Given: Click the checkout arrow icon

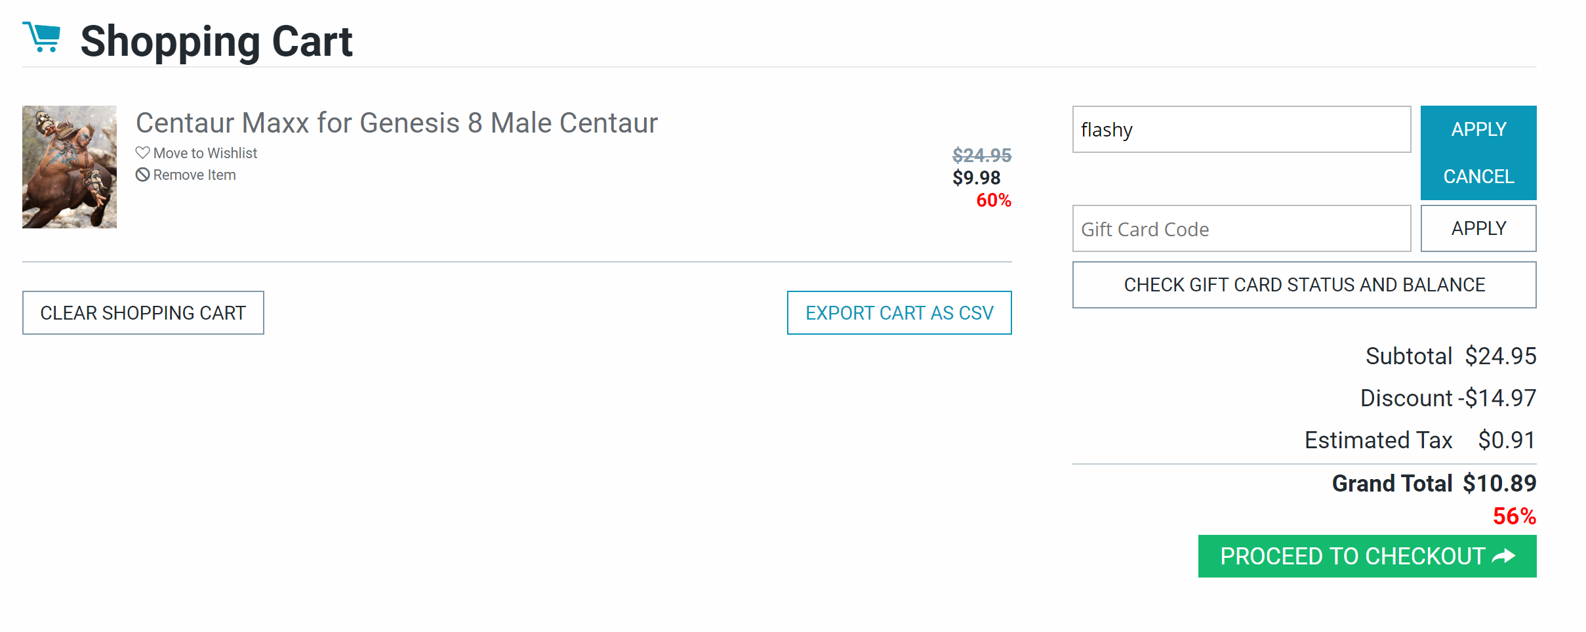Looking at the screenshot, I should coord(1503,557).
